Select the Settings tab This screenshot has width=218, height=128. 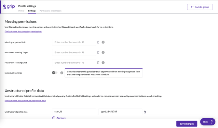pyautogui.click(x=32, y=11)
